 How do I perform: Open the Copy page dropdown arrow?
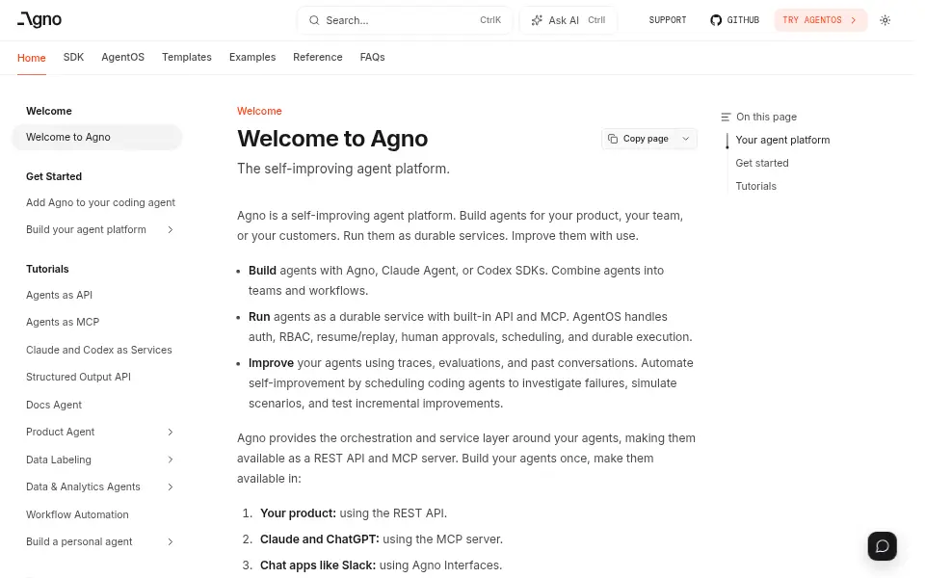point(685,139)
